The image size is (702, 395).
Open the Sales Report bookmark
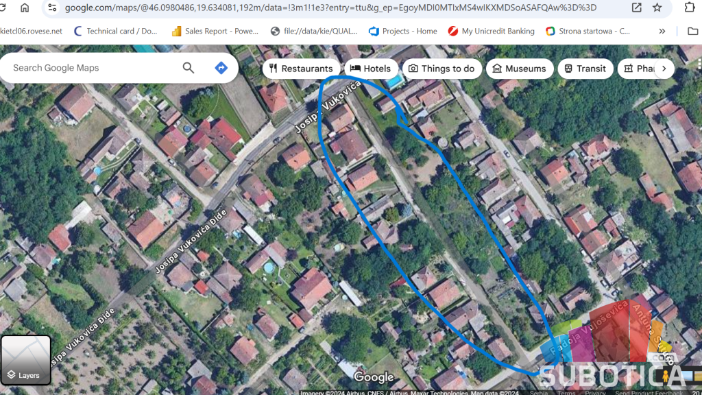click(215, 31)
